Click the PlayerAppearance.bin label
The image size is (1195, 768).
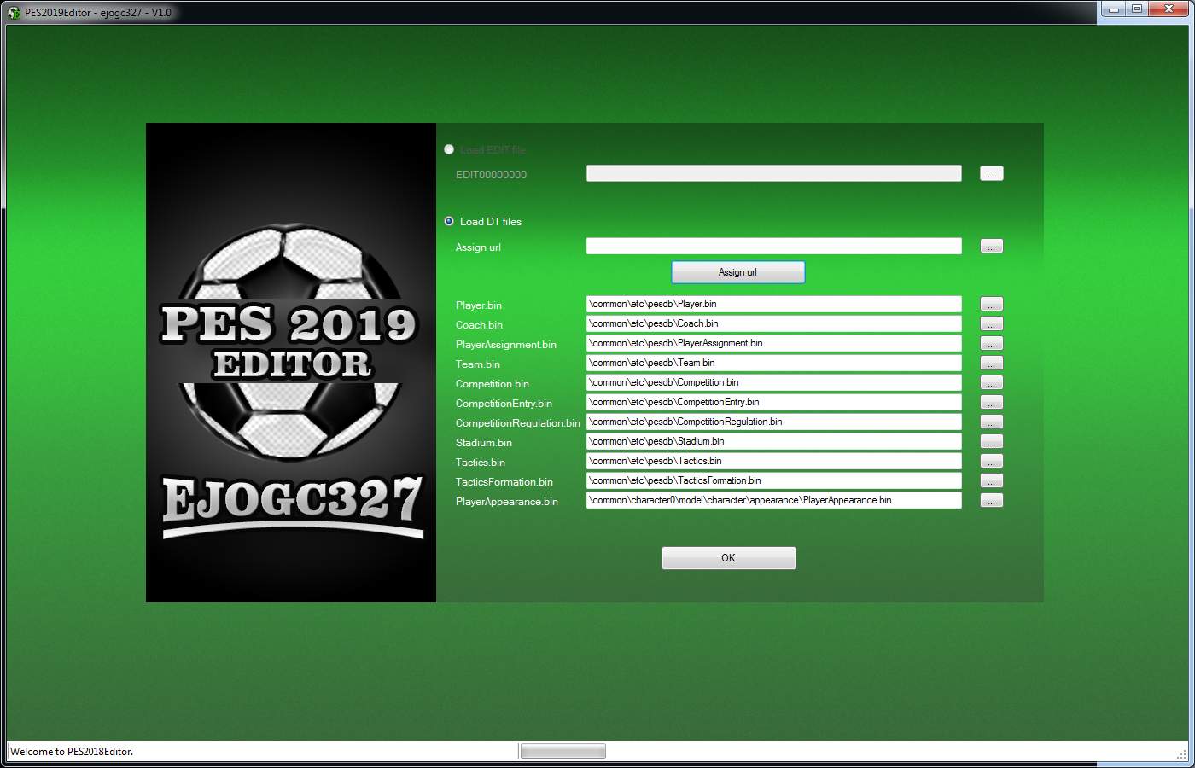coord(507,502)
